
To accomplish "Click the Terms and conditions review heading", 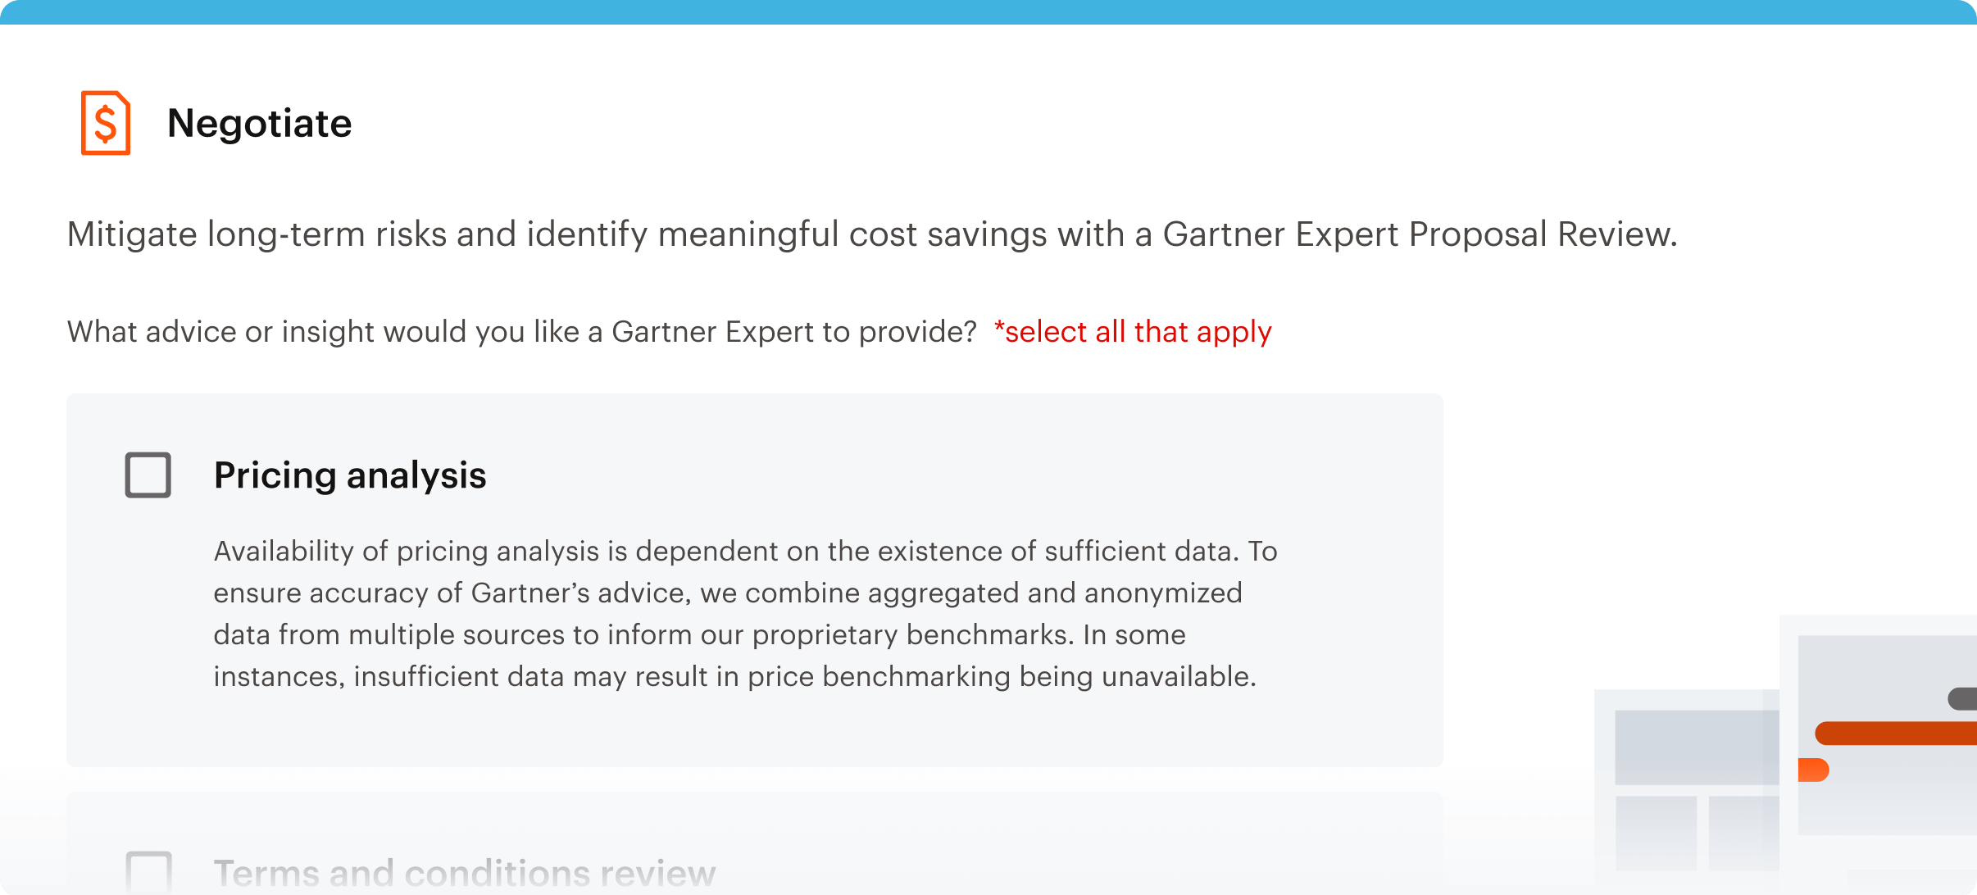I will pyautogui.click(x=463, y=871).
